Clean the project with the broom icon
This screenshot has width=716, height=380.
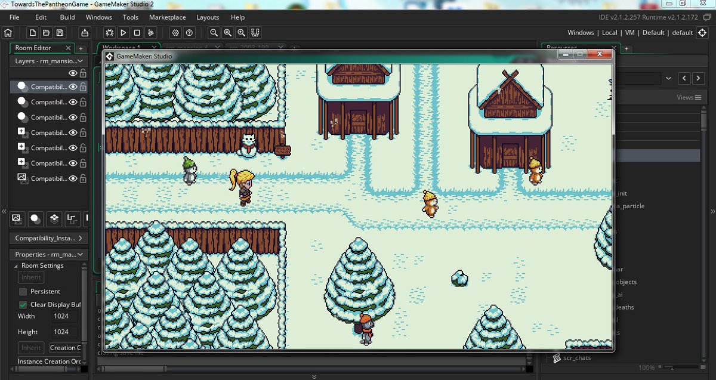point(151,33)
